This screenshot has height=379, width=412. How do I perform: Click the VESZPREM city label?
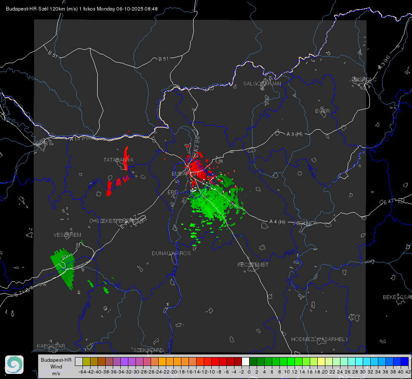(x=67, y=235)
